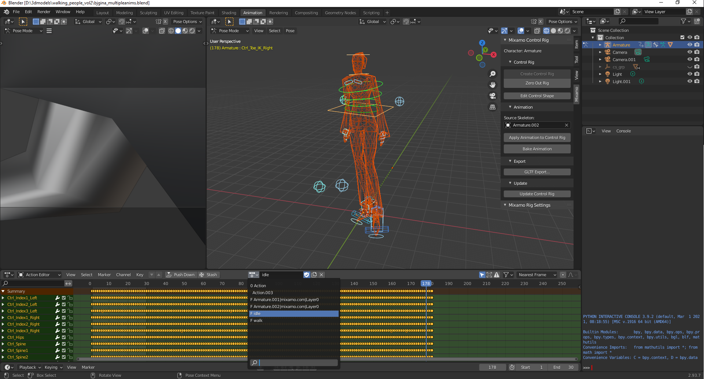Viewport: 704px width, 379px height.
Task: Open the Action Editor mode dropdown
Action: click(x=40, y=275)
